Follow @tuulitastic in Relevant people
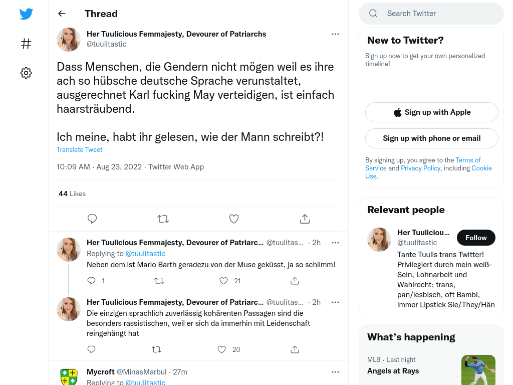The height and width of the screenshot is (385, 513). coord(476,238)
